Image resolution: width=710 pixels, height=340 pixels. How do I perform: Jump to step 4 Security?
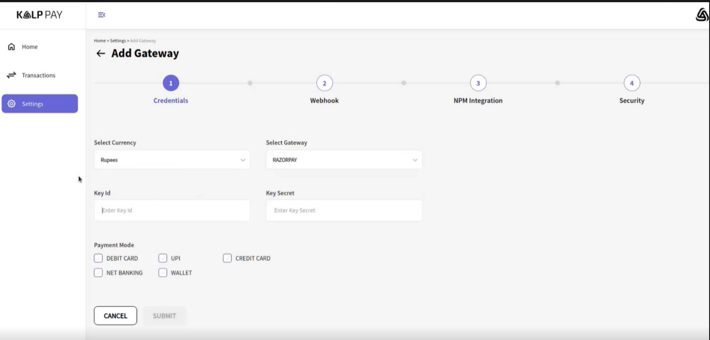631,83
